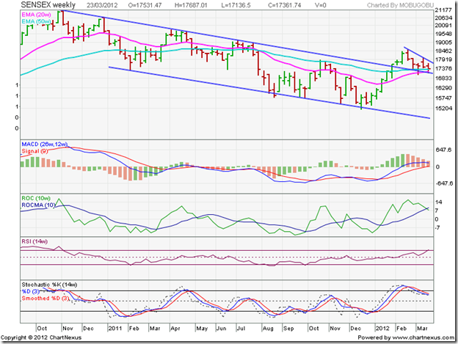Click price axis label 15747
This screenshot has height=344, width=458.
pyautogui.click(x=443, y=98)
